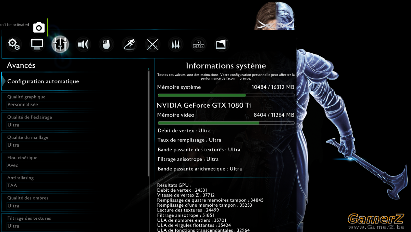Click ULA de nombres entiers : 35701
The image size is (411, 232).
point(191,220)
